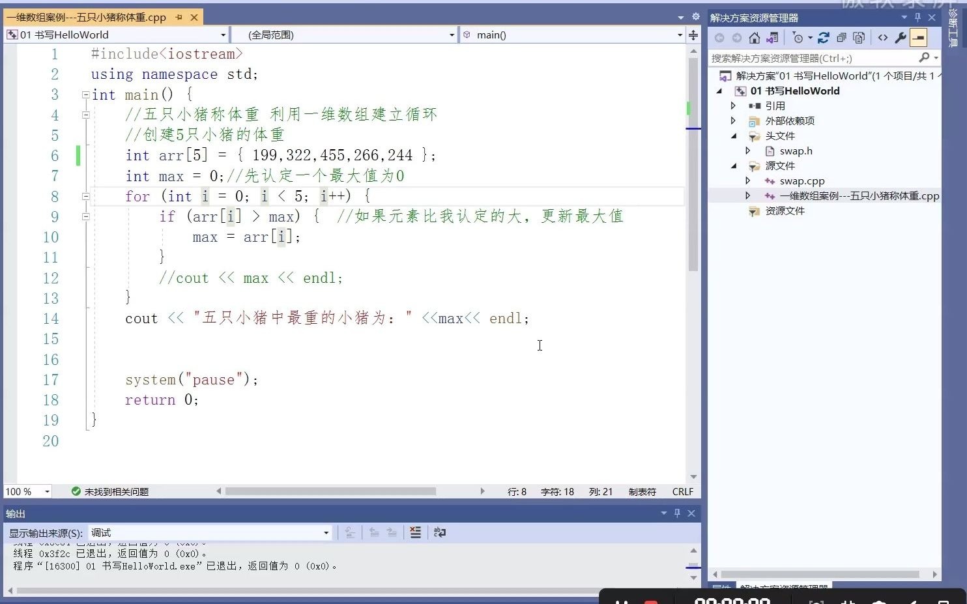967x604 pixels.
Task: Expand the swap.h tree item
Action: 748,151
